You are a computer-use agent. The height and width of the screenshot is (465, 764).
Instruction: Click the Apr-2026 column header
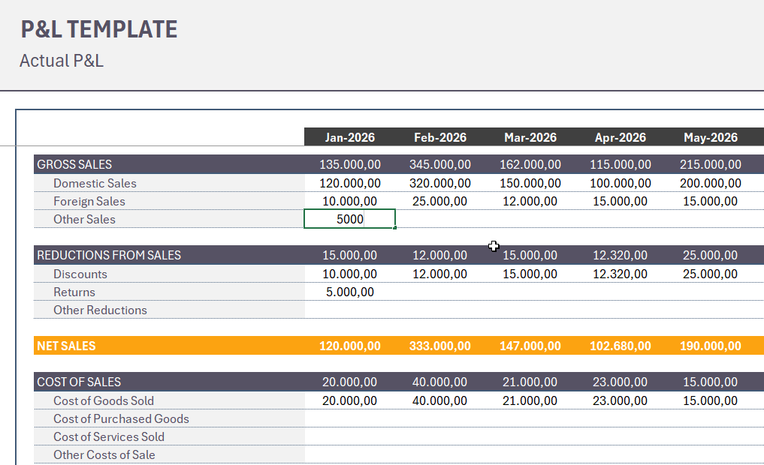pyautogui.click(x=620, y=137)
